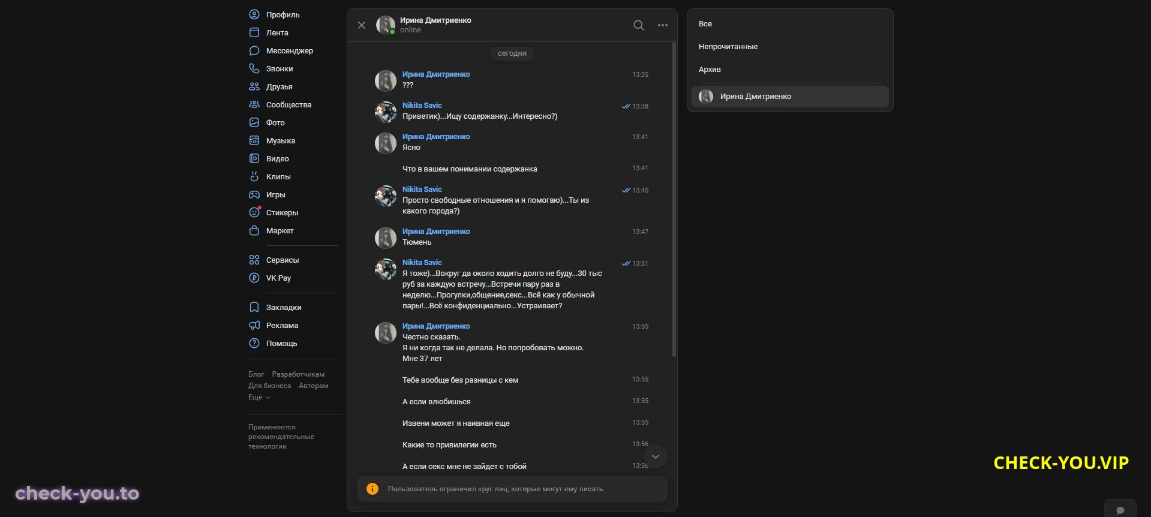Open the Мессенджер menu label
Viewport: 1151px width, 517px height.
(x=290, y=50)
